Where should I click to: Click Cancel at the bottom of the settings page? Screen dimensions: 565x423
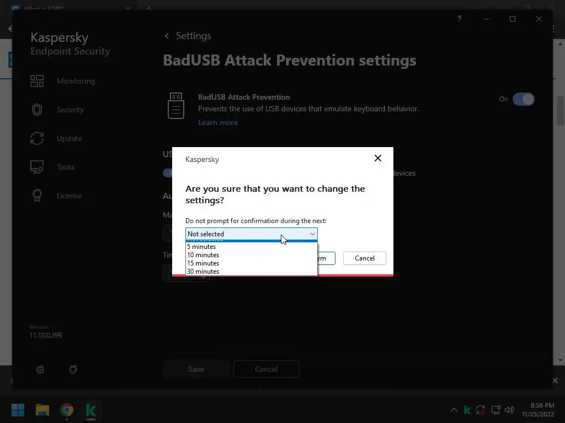click(266, 369)
